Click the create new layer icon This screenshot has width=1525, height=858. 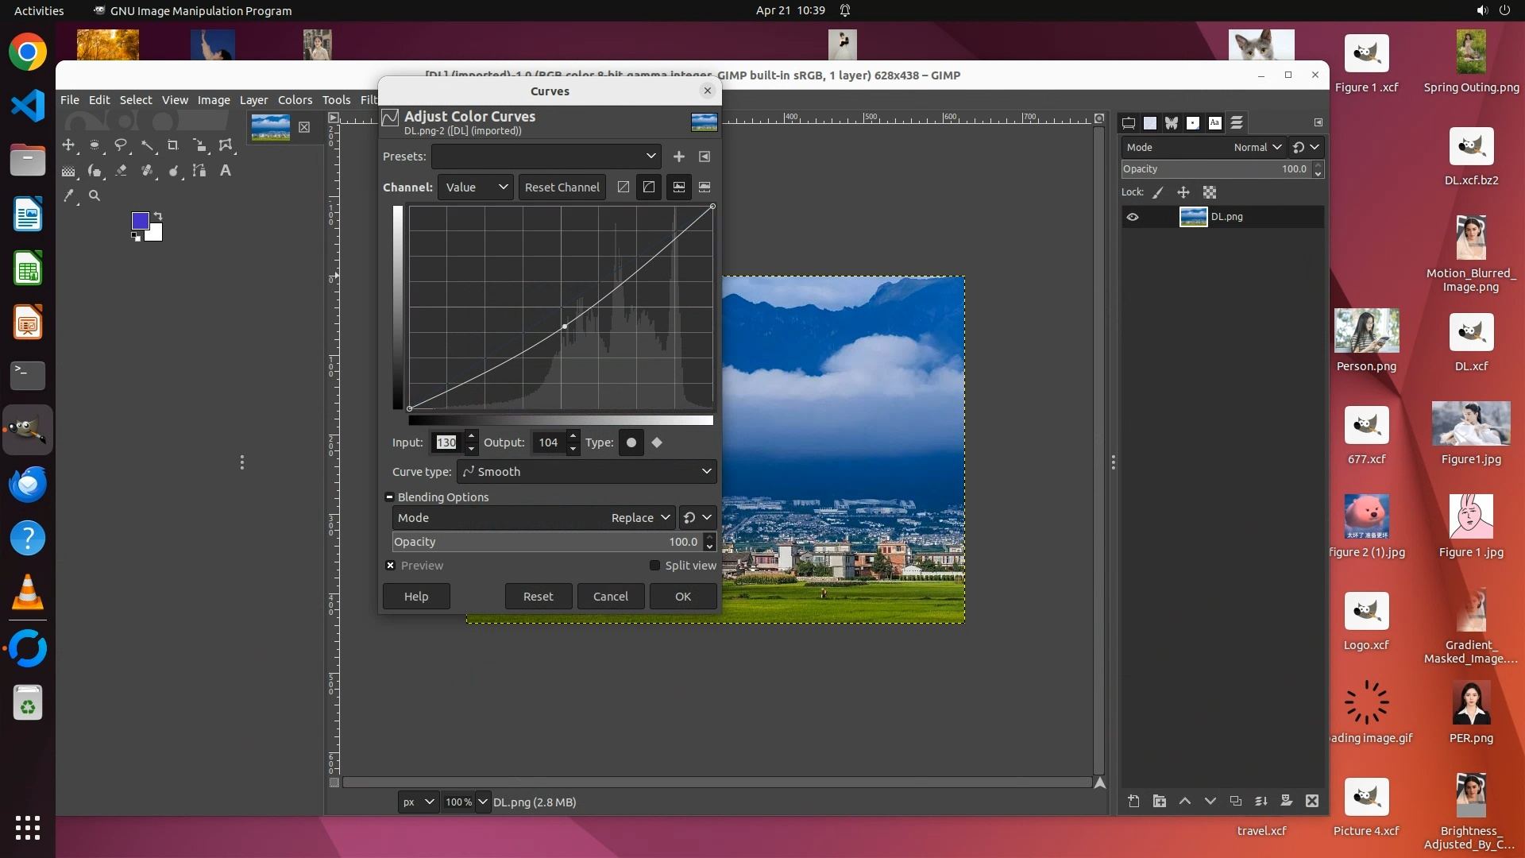(x=1133, y=801)
